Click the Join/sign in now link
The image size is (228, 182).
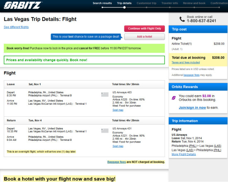(x=192, y=108)
